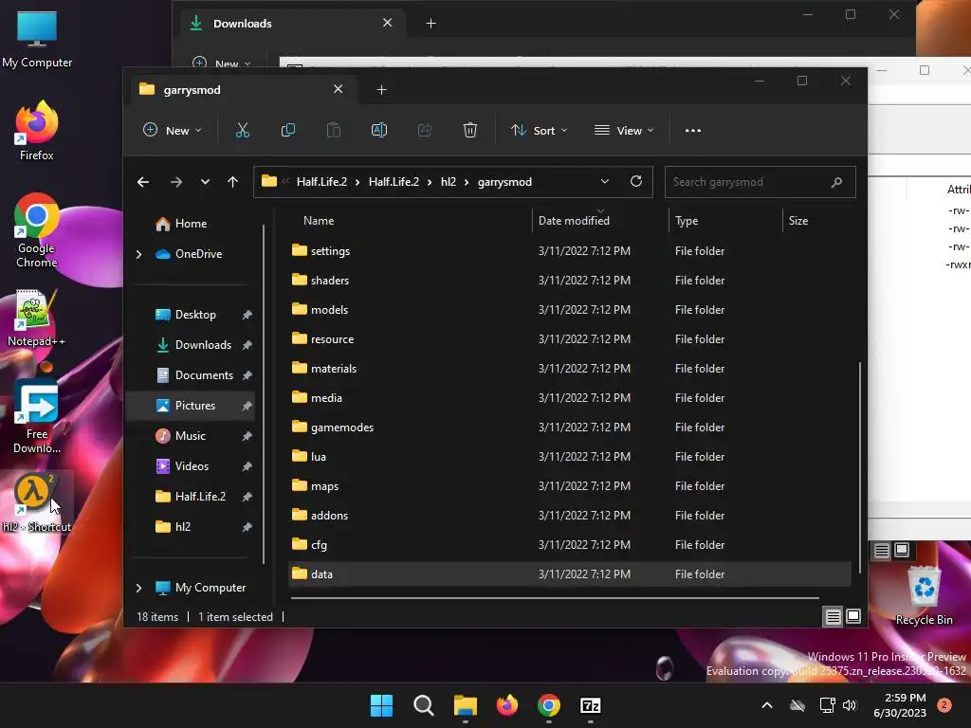Switch to large icons view in garrysmod status bar

[x=853, y=616]
